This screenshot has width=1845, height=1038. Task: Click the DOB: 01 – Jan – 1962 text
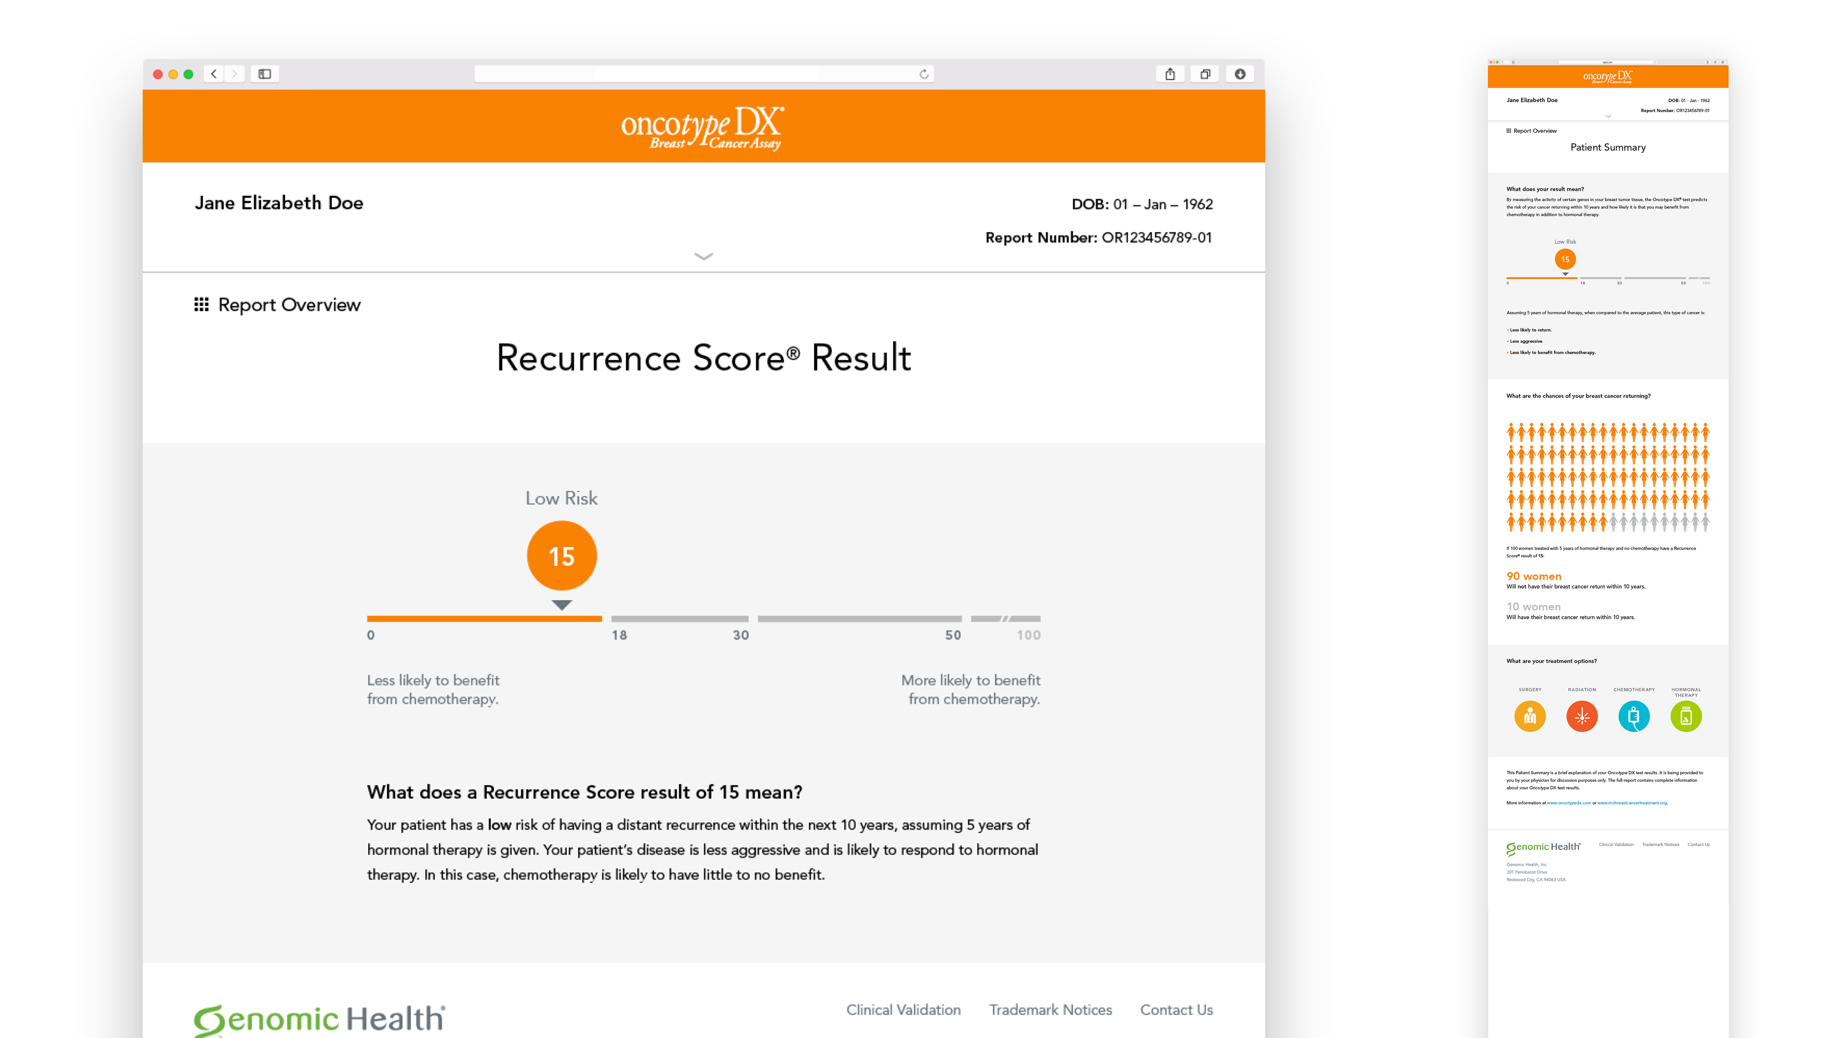click(1142, 204)
